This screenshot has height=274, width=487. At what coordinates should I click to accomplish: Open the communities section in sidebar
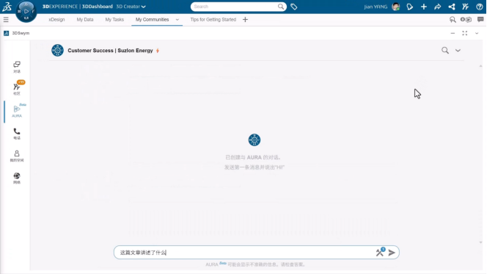coord(17,89)
